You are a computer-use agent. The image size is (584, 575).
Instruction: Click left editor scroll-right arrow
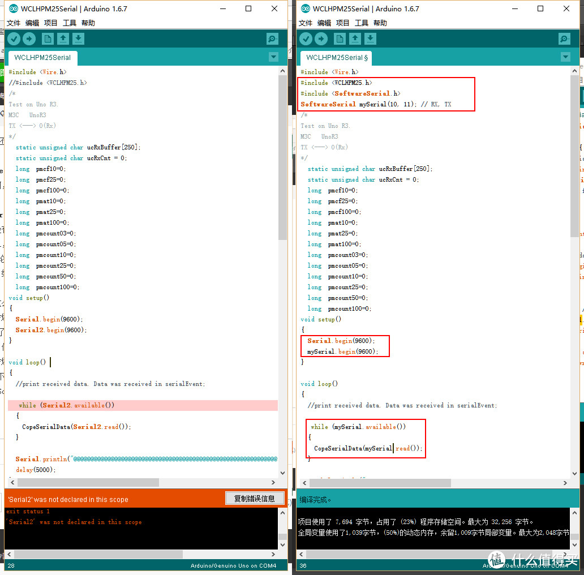coord(273,483)
